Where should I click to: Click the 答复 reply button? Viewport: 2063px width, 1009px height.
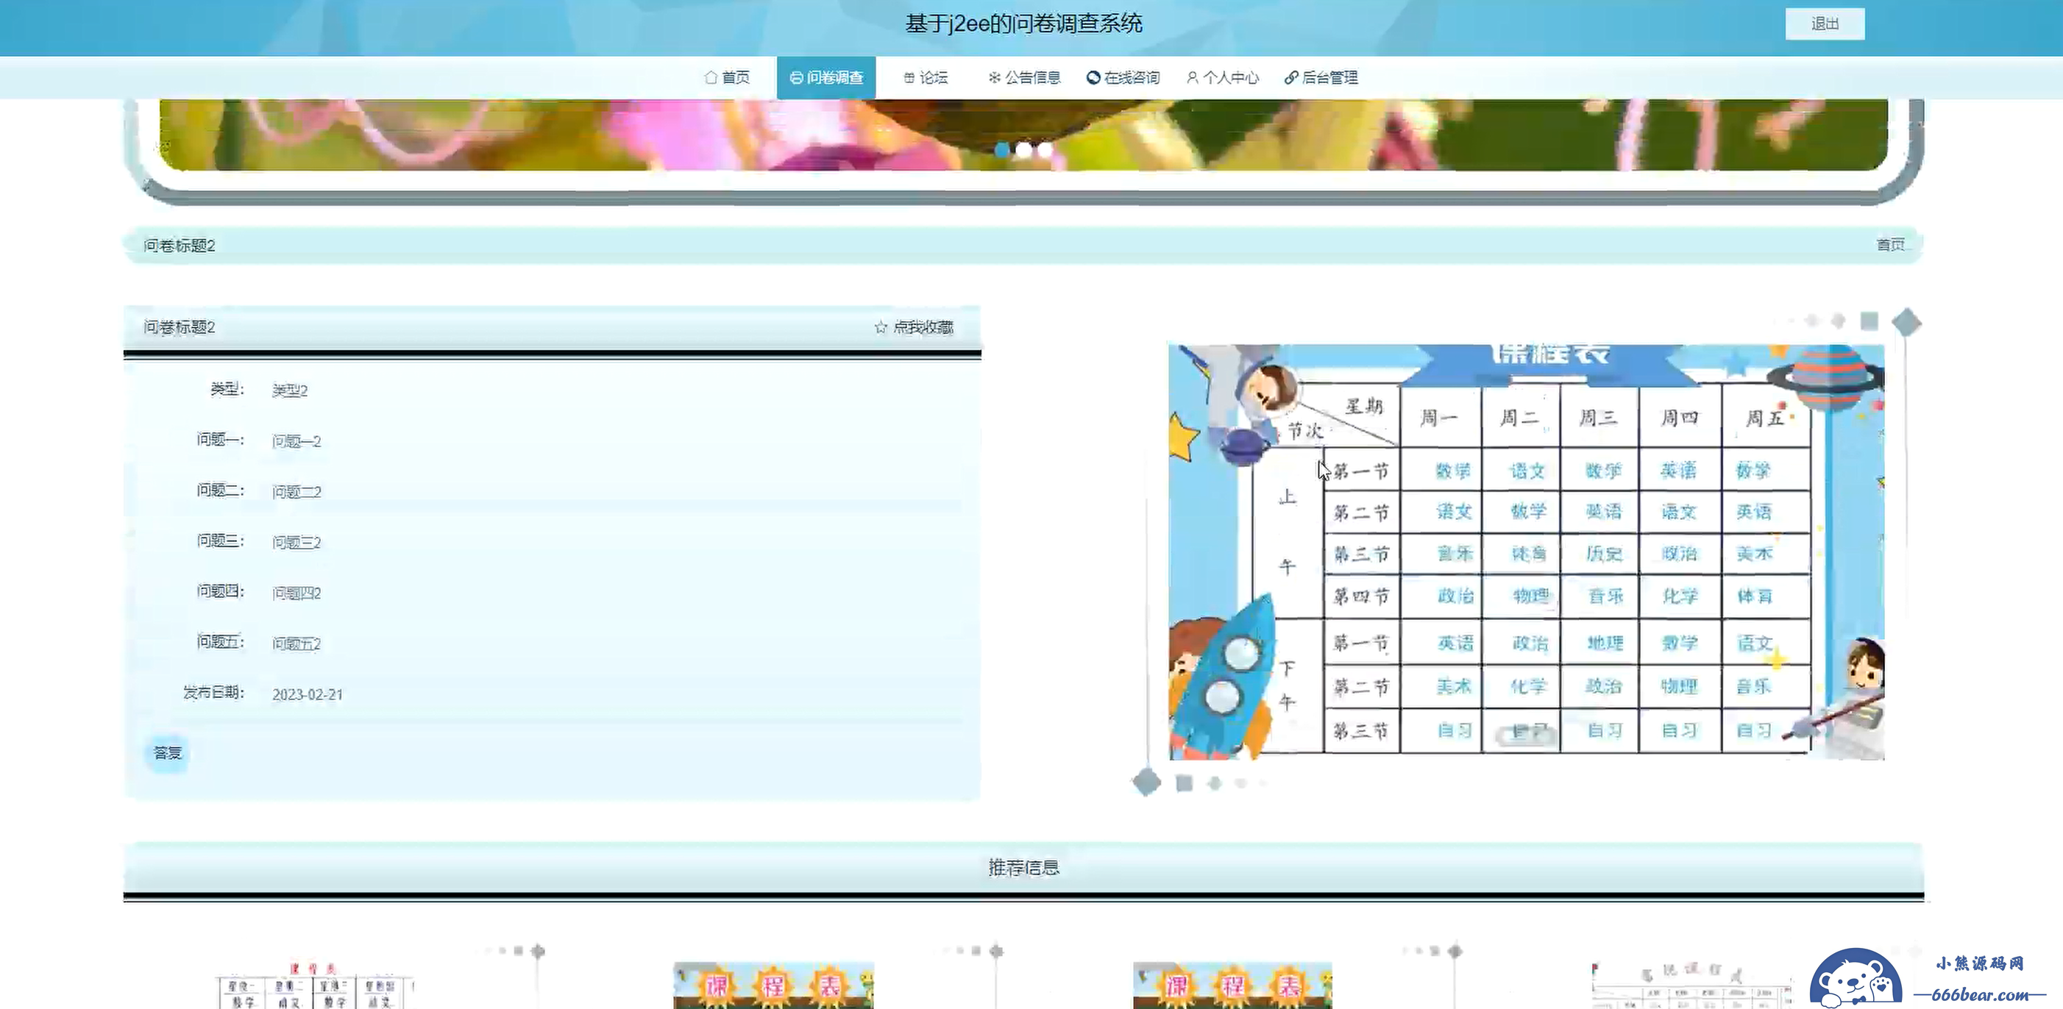coord(167,753)
